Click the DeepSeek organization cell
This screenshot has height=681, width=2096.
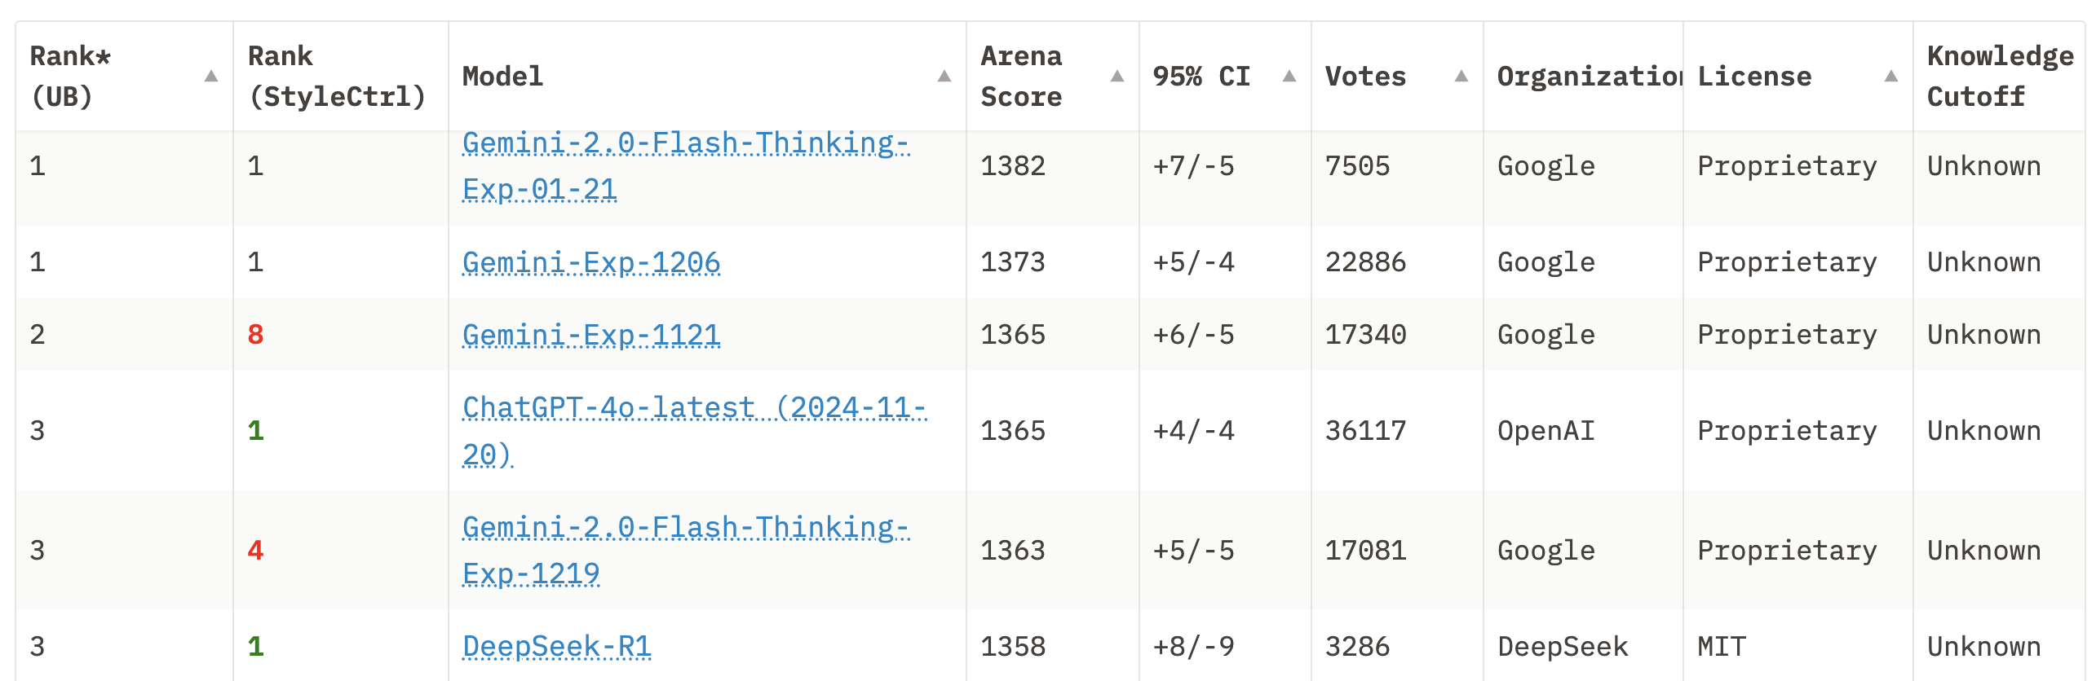click(1562, 646)
